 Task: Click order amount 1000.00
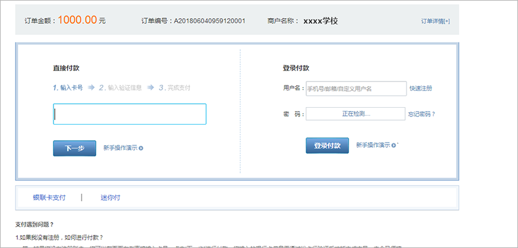point(77,20)
